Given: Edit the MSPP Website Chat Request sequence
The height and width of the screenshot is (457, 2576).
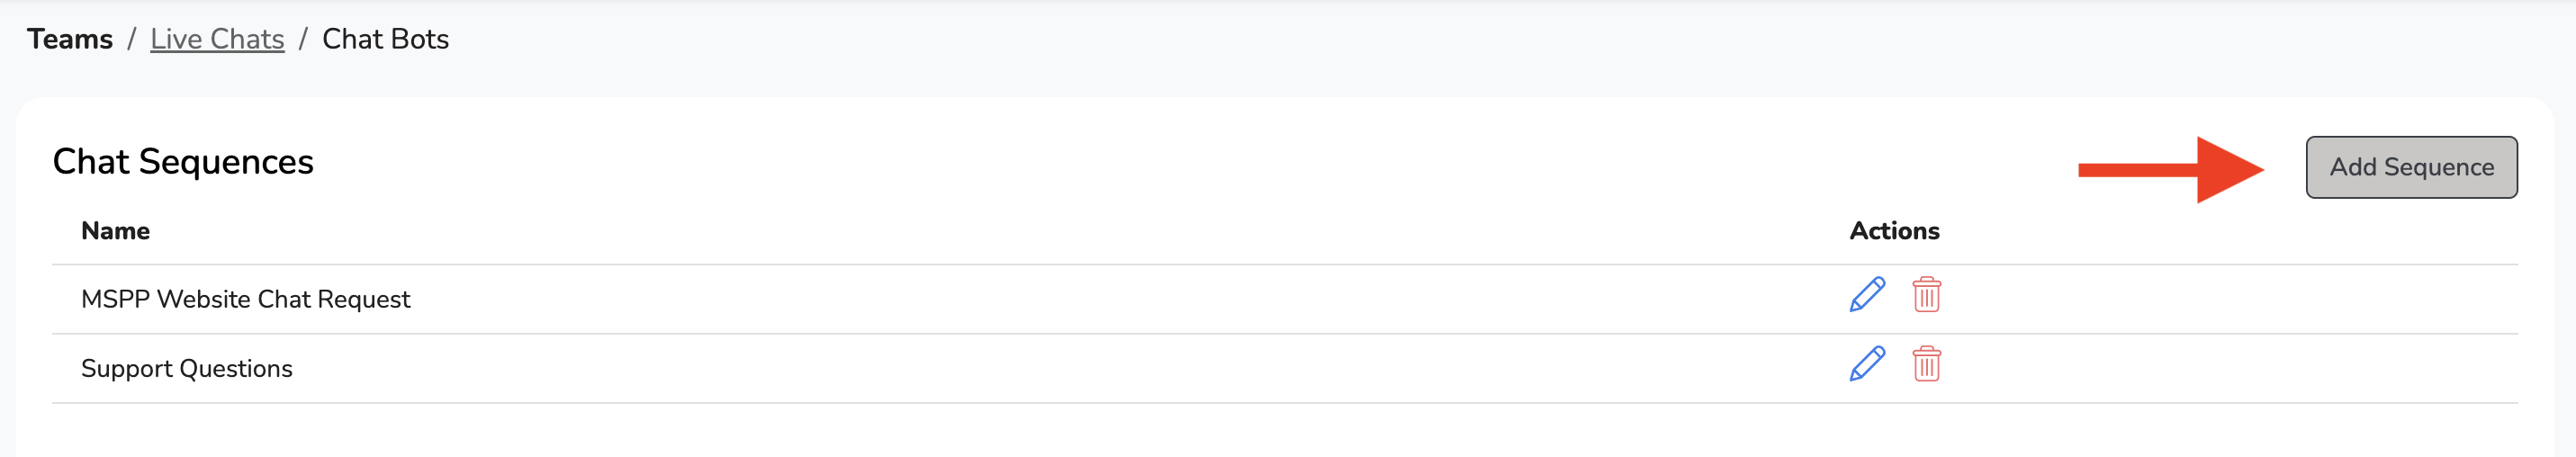Looking at the screenshot, I should pyautogui.click(x=1866, y=295).
